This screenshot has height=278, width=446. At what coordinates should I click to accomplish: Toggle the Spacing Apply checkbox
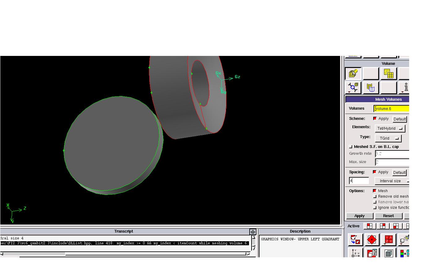[375, 172]
